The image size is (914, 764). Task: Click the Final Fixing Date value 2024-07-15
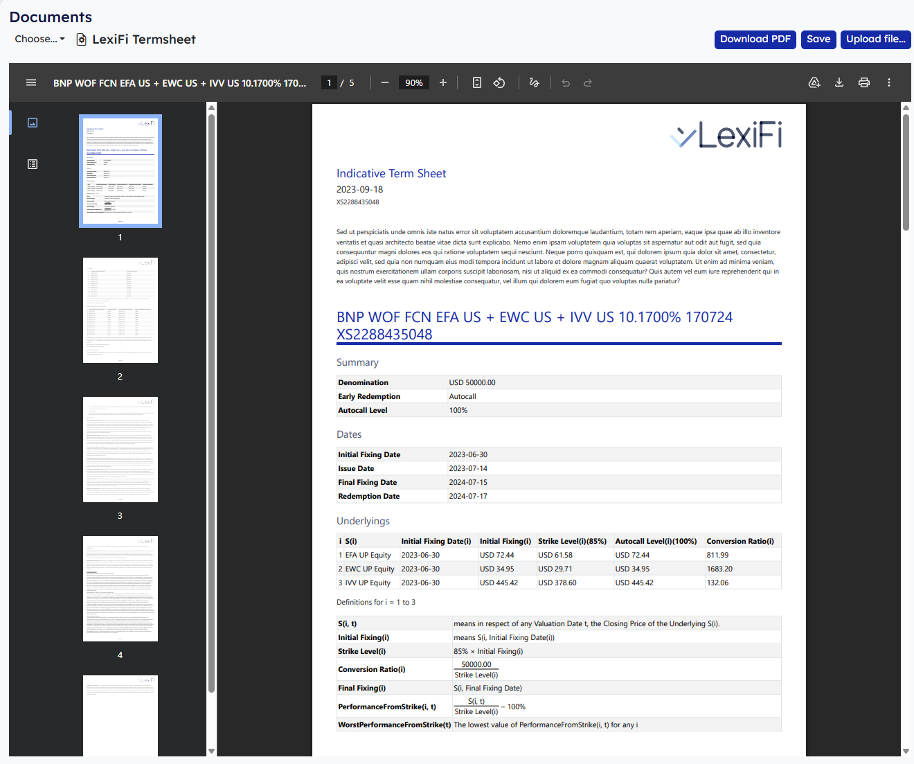pyautogui.click(x=468, y=482)
